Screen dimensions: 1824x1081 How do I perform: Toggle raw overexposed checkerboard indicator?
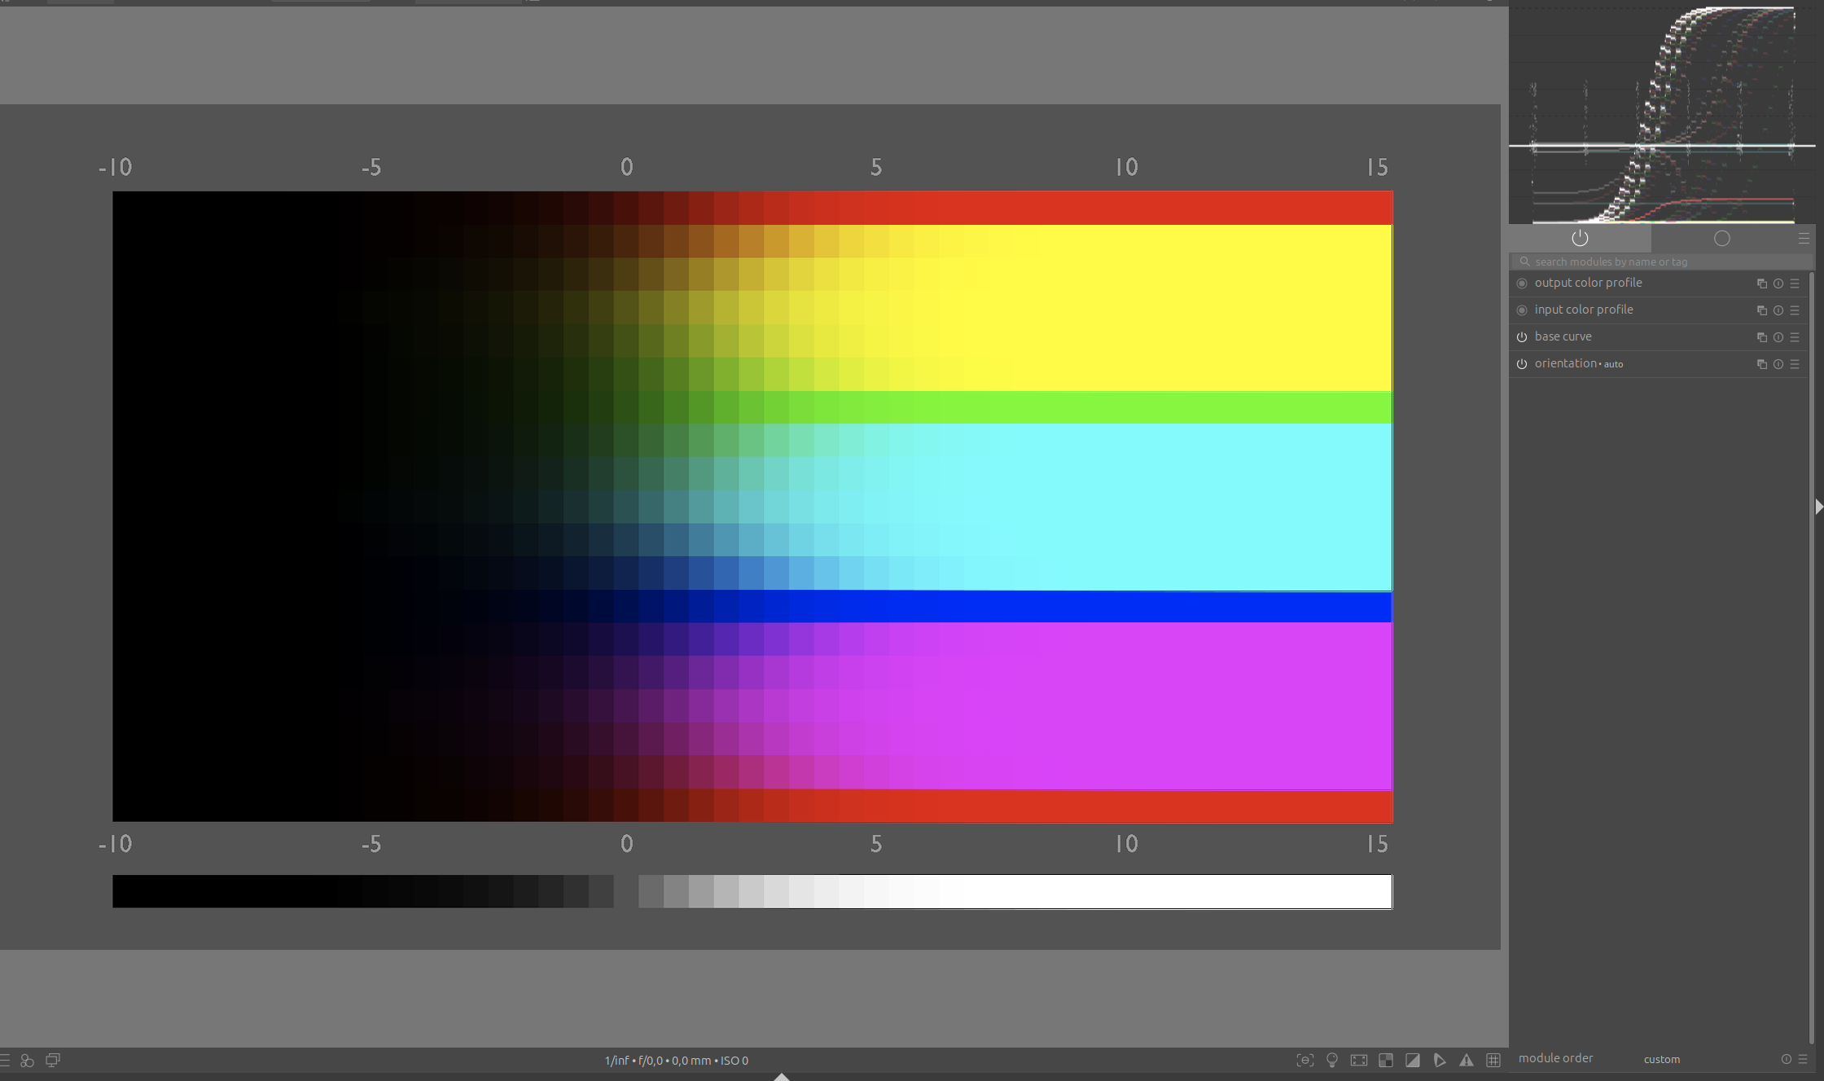1386,1060
